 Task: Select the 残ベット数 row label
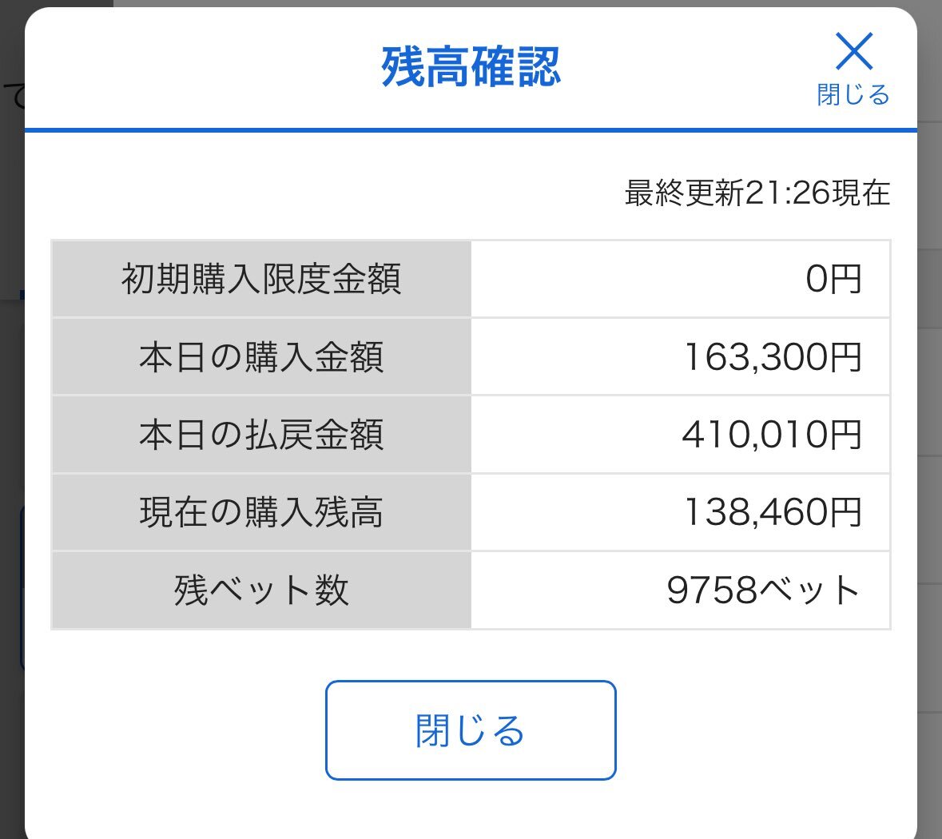(261, 590)
